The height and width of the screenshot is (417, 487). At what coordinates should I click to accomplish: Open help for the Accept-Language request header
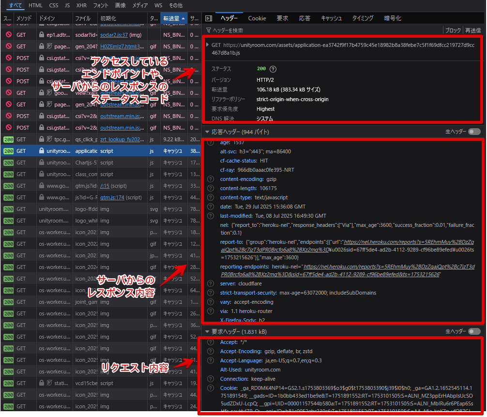coord(211,360)
